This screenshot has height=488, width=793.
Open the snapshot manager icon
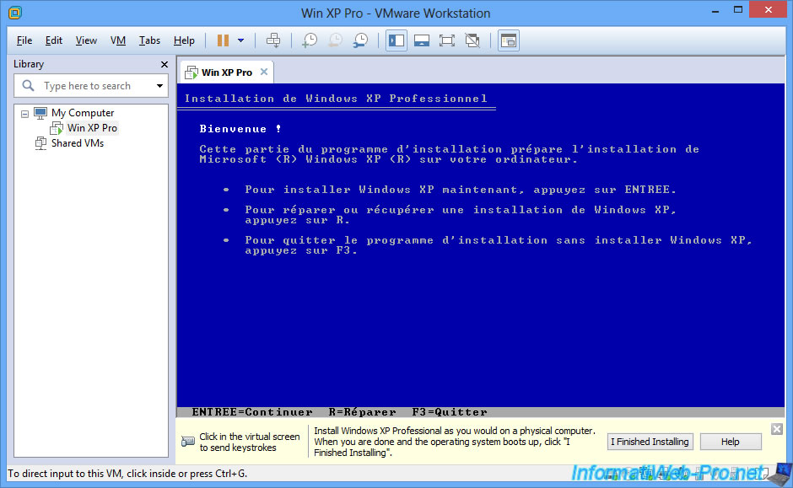(360, 40)
